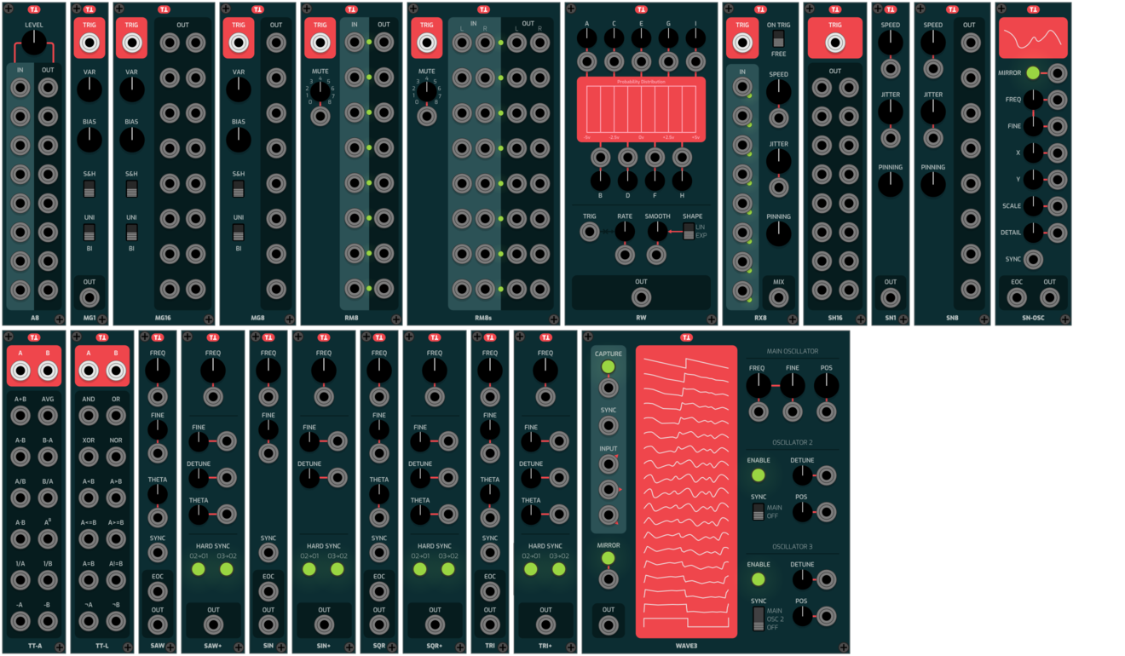Image resolution: width=1125 pixels, height=656 pixels.
Task: Click the SYNC jack on the WAVE3 module
Action: tap(608, 424)
